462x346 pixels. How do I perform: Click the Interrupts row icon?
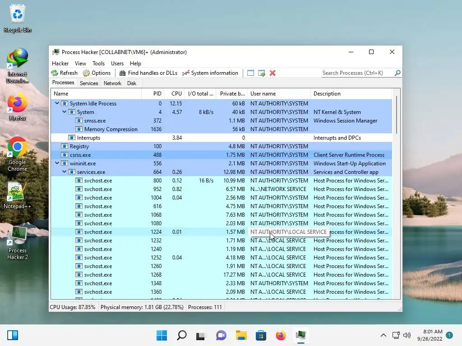[x=72, y=138]
